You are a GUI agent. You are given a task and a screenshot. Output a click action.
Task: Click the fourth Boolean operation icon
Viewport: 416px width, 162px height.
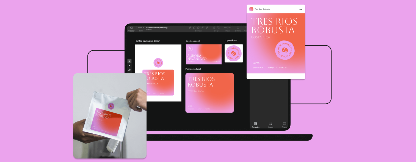(203, 28)
